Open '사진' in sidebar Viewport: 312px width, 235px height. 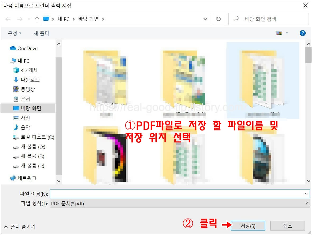click(x=25, y=118)
